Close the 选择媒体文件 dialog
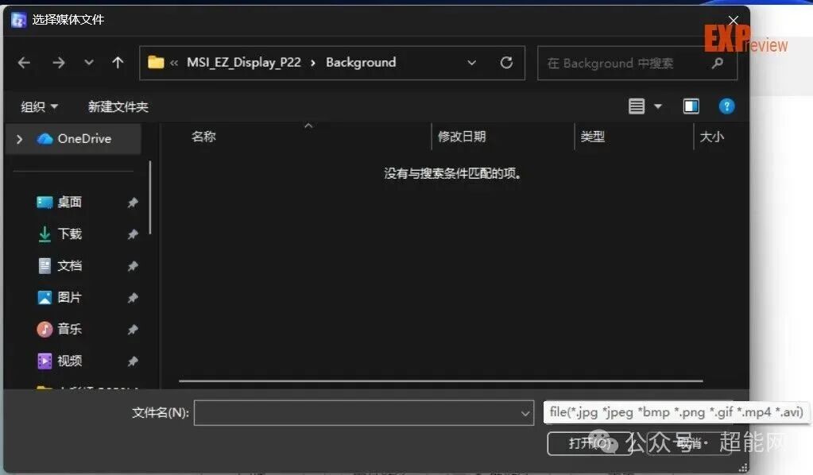Screen dimensions: 813x475 [734, 20]
